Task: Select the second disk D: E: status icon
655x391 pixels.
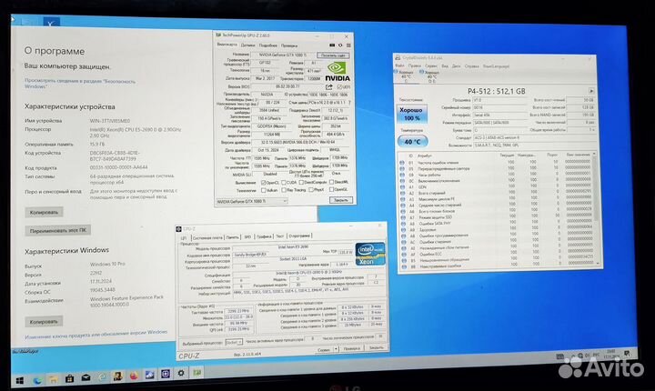Action: click(x=422, y=72)
